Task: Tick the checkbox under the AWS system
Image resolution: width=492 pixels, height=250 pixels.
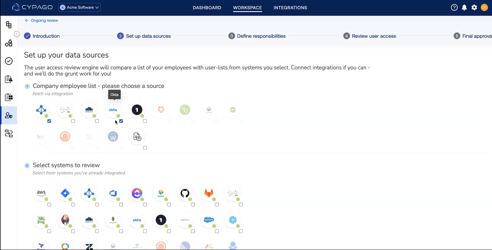Action: (x=49, y=205)
